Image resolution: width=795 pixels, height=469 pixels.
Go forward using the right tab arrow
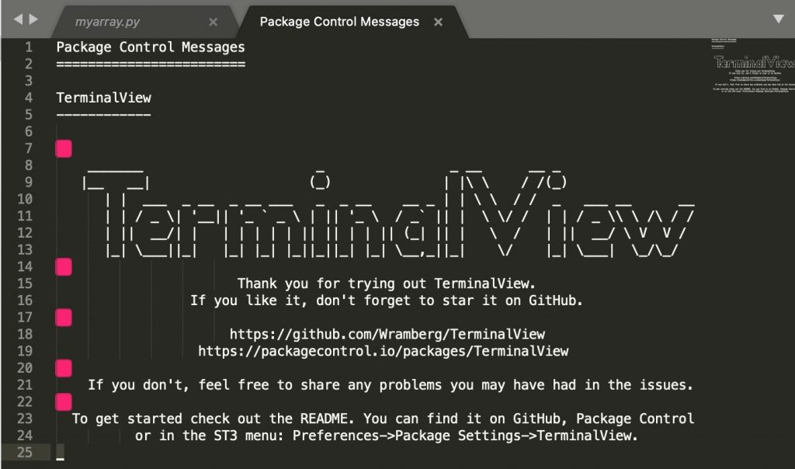click(33, 19)
